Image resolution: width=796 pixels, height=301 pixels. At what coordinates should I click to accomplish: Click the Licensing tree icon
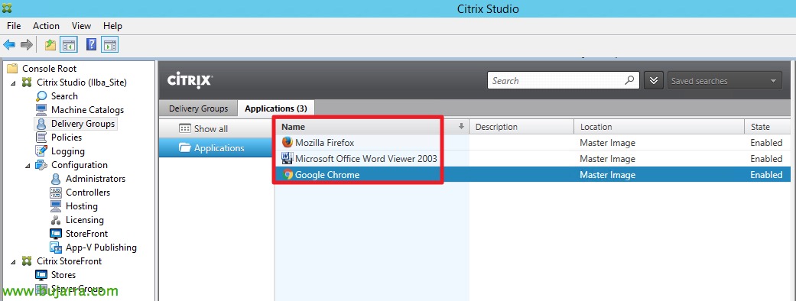(56, 220)
